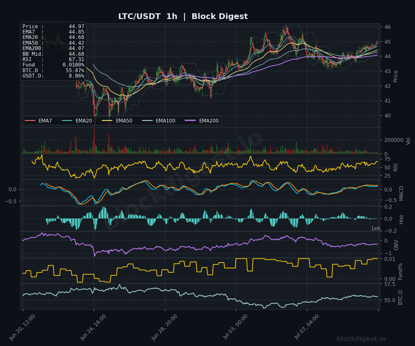Click the RSI 67.31 row in info box
Image resolution: width=415 pixels, height=346 pixels.
[x=53, y=60]
